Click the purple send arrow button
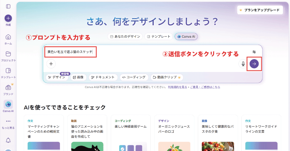The height and width of the screenshot is (151, 290). coord(254,64)
